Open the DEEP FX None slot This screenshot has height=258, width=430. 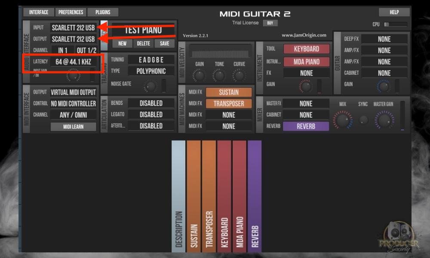pos(384,39)
